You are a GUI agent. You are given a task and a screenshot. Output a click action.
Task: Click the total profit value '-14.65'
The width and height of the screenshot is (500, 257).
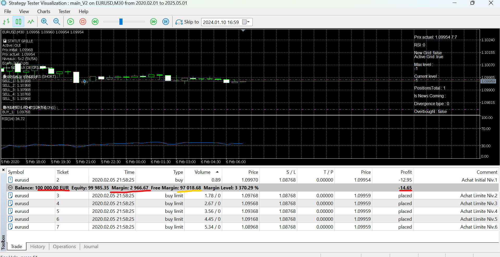[405, 188]
